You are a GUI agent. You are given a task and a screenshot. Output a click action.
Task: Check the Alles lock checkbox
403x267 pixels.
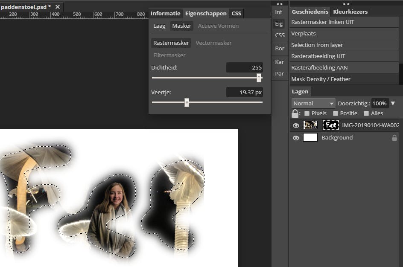pos(366,113)
